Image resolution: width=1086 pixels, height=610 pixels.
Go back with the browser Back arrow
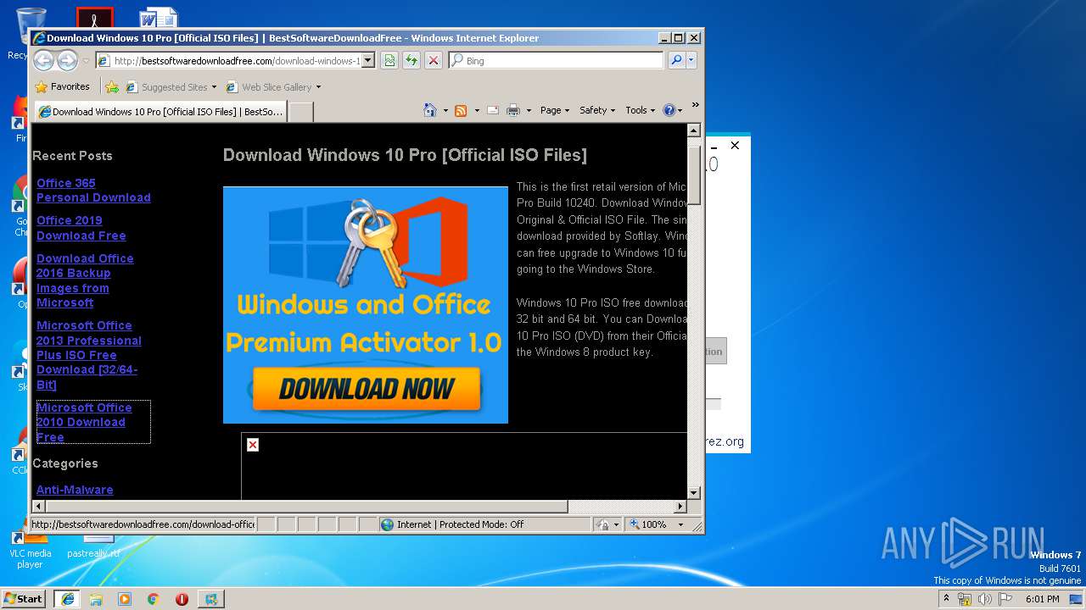[x=43, y=60]
